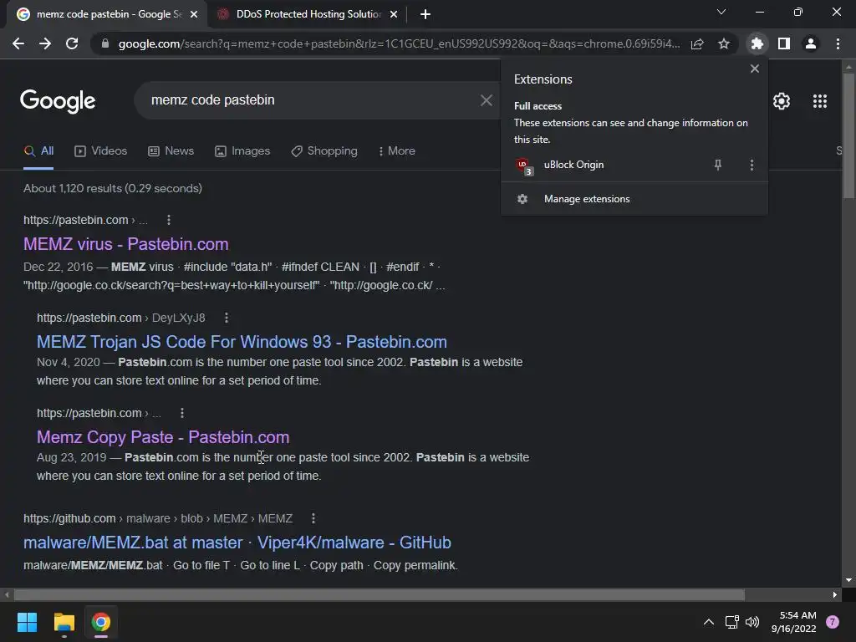Reload the current Google search page

pos(72,43)
